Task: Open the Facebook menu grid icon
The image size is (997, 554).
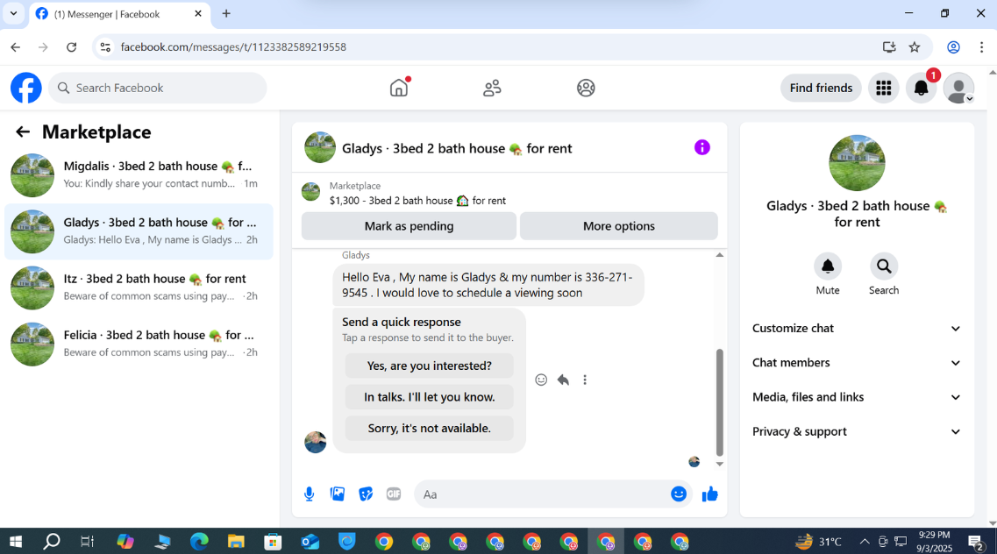Action: click(883, 88)
